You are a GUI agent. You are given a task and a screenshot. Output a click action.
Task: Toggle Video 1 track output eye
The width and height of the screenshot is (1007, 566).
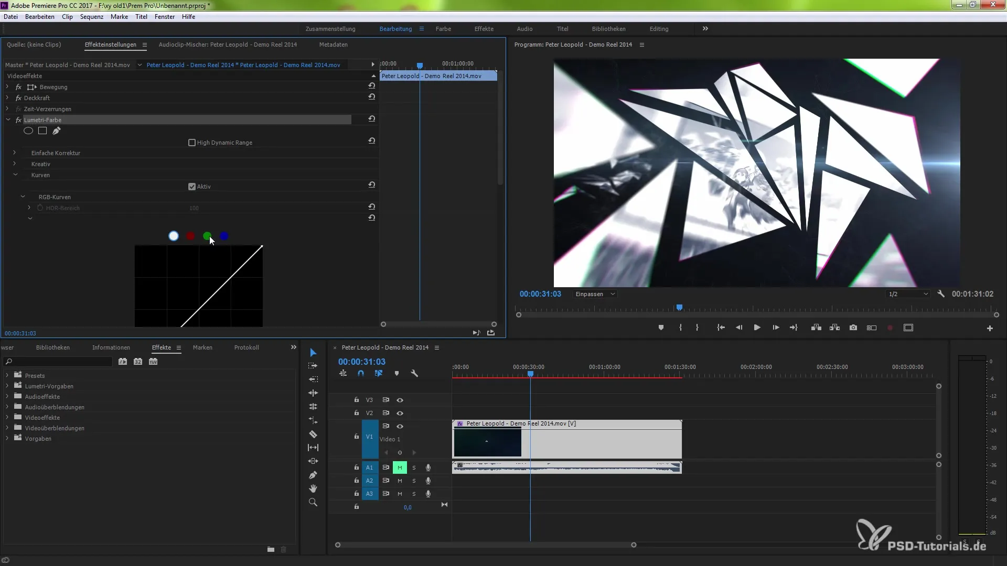pos(400,427)
